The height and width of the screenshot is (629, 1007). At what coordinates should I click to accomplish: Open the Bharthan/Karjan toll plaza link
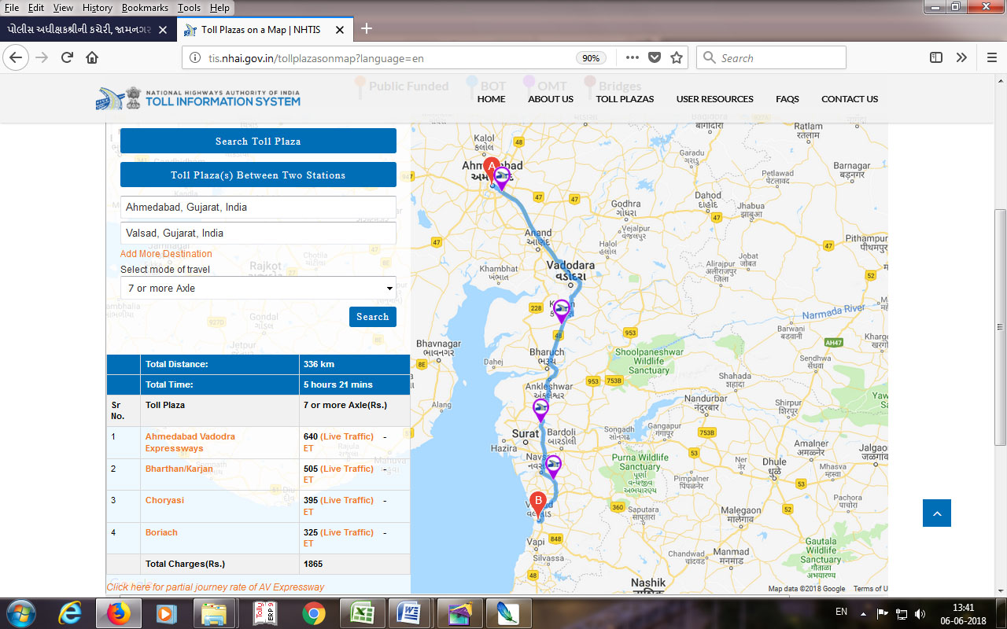point(179,469)
